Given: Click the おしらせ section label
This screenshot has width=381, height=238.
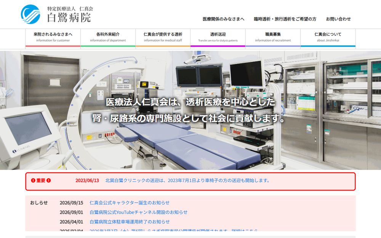Looking at the screenshot, I should coord(39,203).
